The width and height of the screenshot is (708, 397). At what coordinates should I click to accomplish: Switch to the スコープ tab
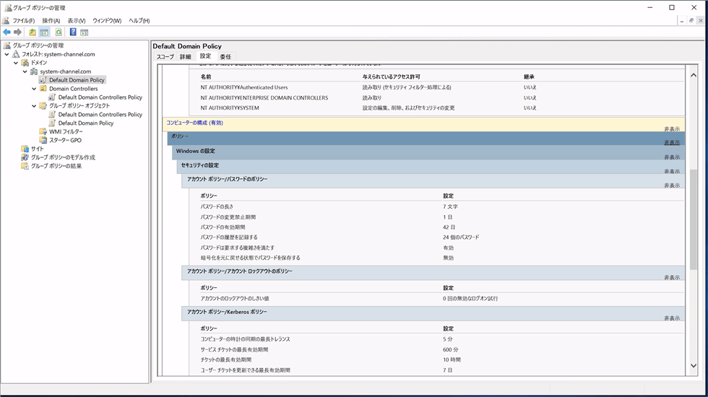click(165, 56)
